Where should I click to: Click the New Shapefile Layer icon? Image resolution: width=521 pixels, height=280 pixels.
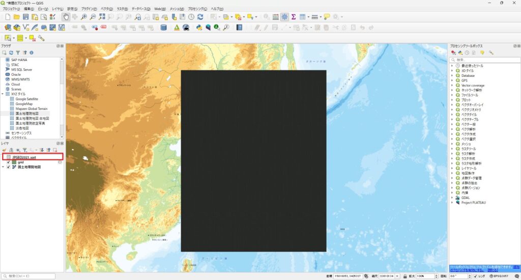(x=25, y=27)
